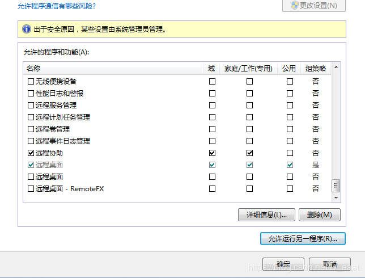This screenshot has width=365, height=278.
Task: Sort by 家庭/工作(专用) column header
Action: 248,69
